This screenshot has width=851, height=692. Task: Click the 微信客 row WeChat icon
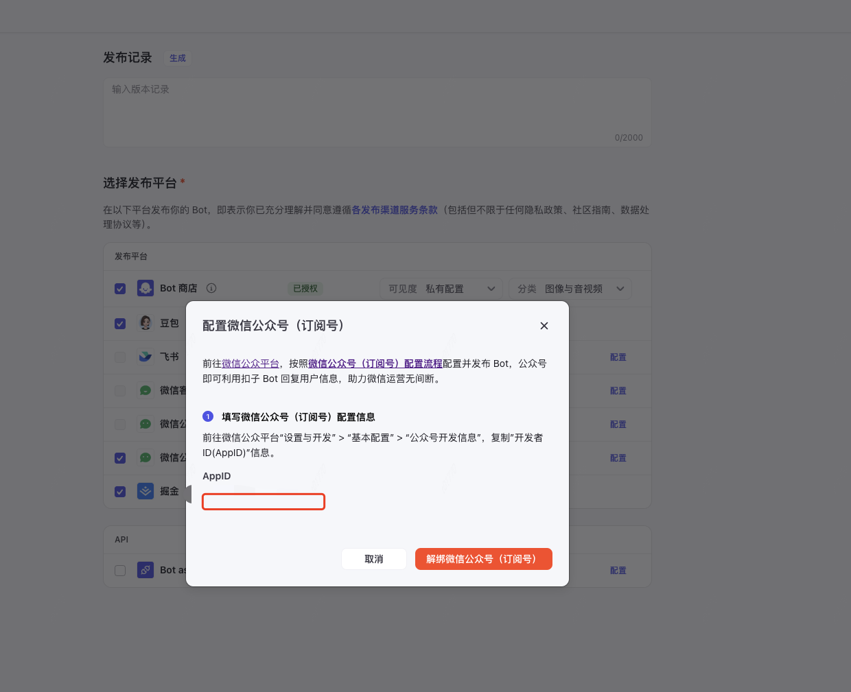click(145, 390)
